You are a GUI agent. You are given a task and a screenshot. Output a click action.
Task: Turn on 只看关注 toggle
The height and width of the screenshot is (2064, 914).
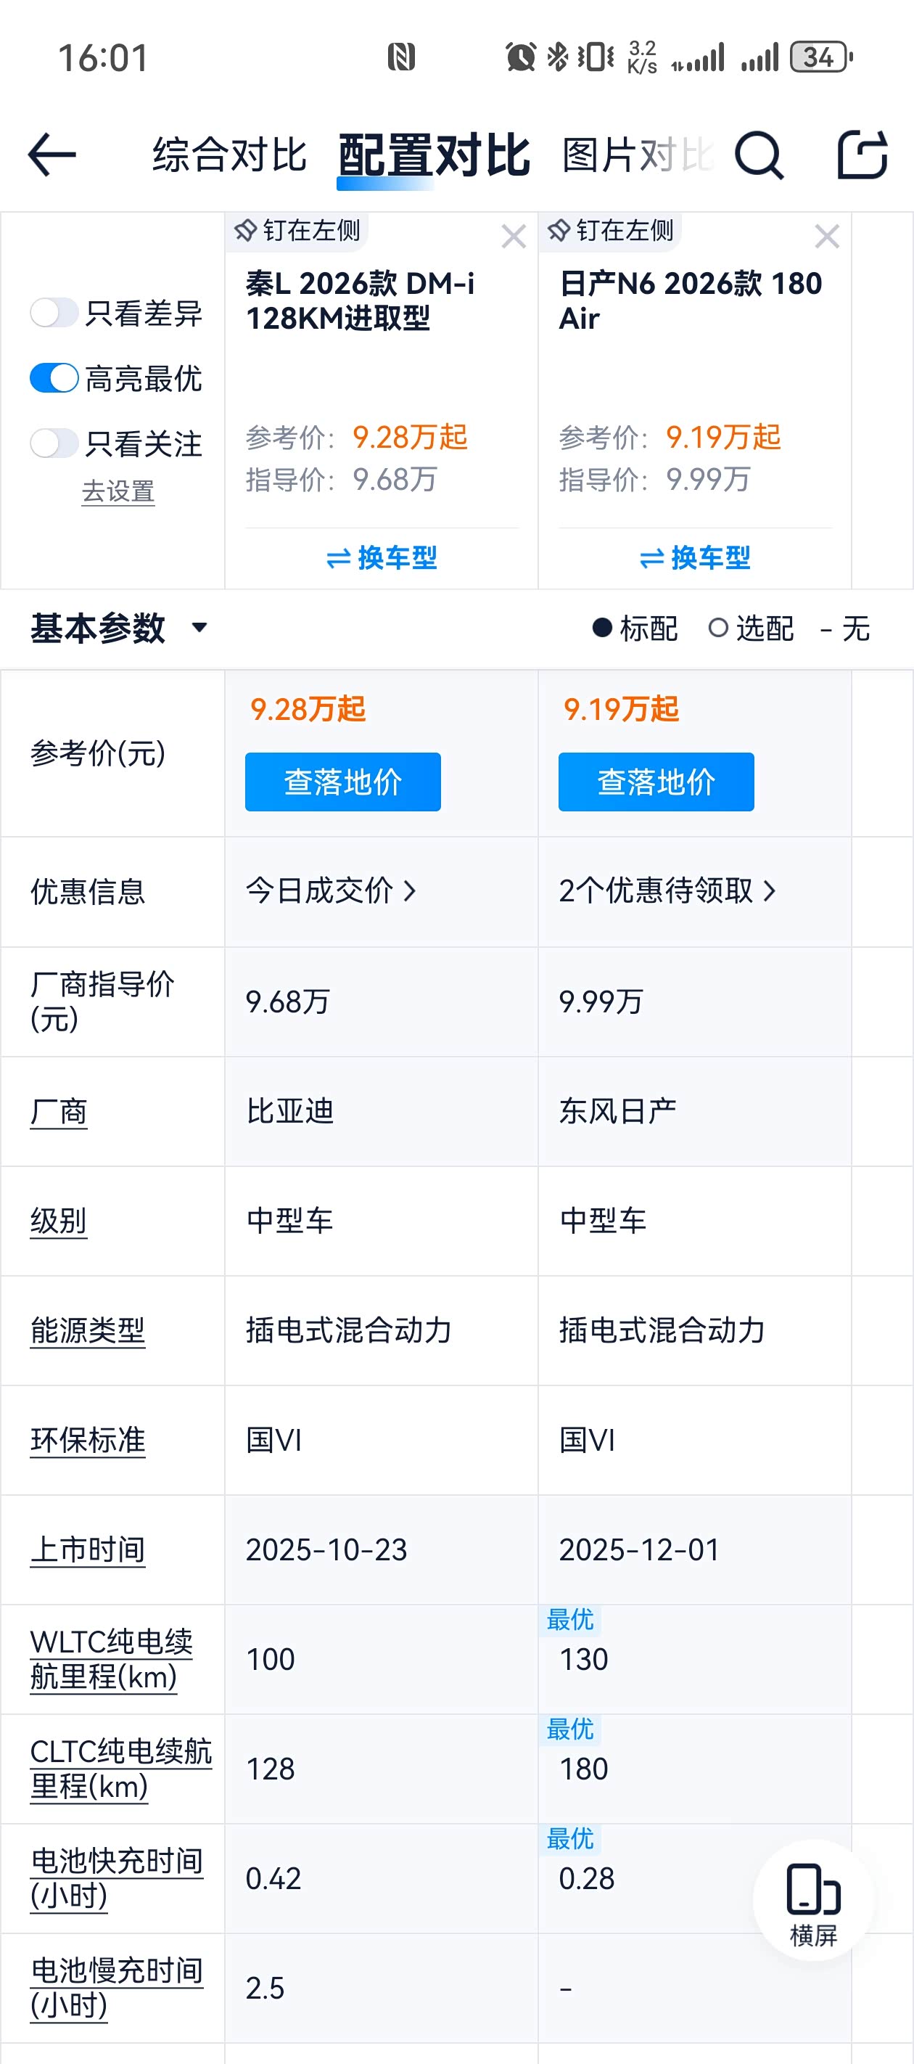click(54, 443)
